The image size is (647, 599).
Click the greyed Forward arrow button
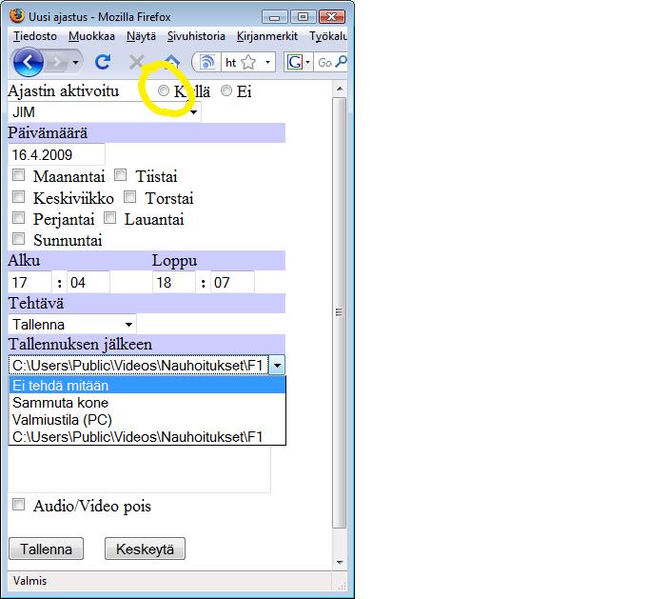coord(56,63)
